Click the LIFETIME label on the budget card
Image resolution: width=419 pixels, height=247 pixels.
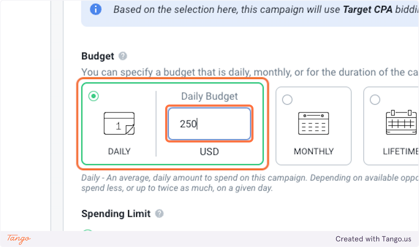(400, 152)
